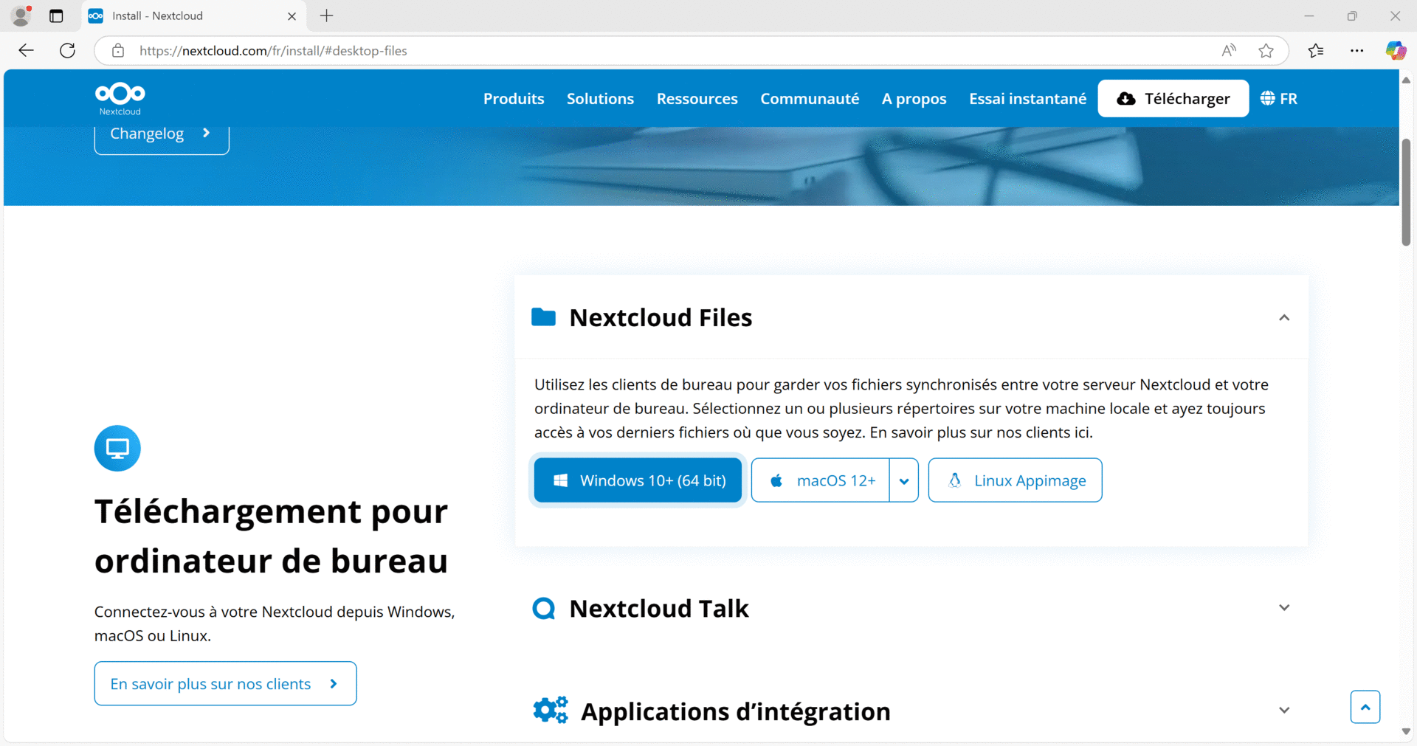Expand the macOS version dropdown arrow
The width and height of the screenshot is (1417, 746).
904,480
